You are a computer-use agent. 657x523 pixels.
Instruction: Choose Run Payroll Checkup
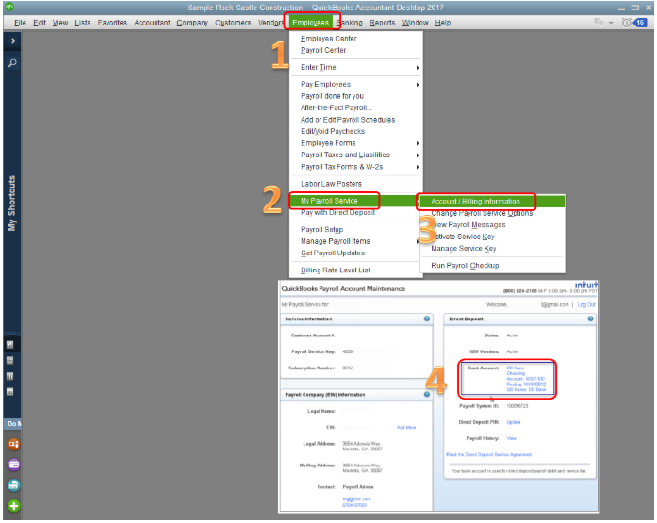465,266
